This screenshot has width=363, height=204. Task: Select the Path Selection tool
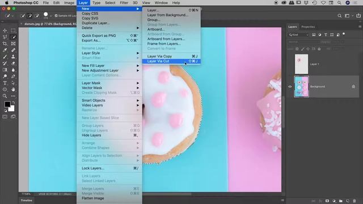click(13, 83)
